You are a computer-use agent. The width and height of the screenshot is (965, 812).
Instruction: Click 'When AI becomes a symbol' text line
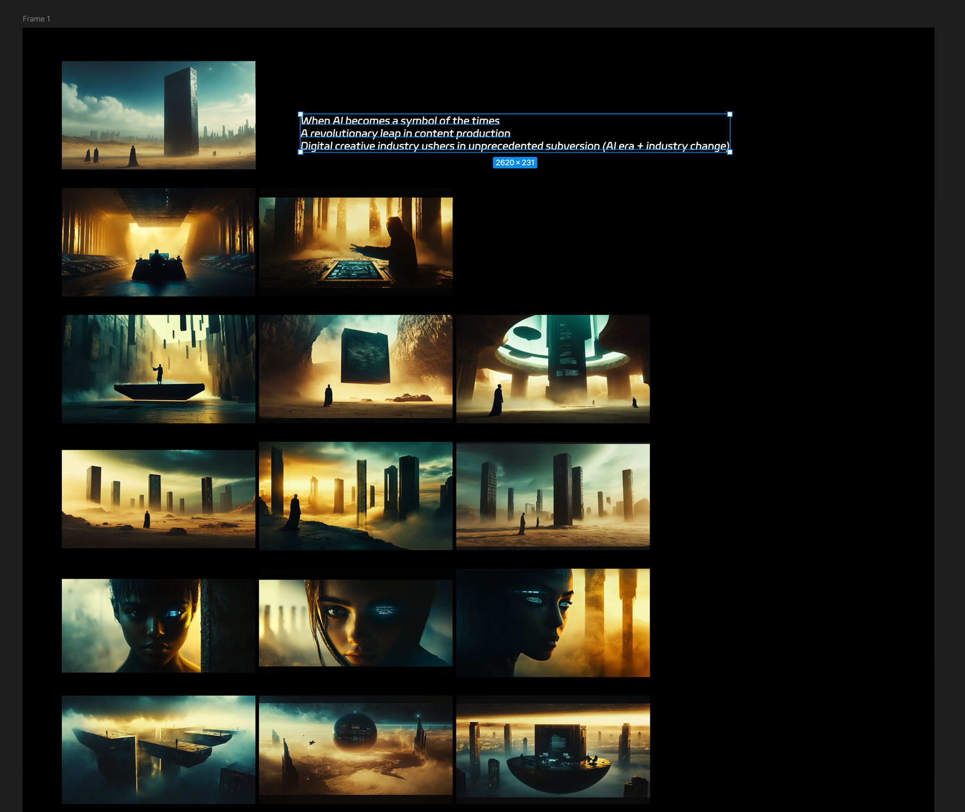tap(400, 121)
